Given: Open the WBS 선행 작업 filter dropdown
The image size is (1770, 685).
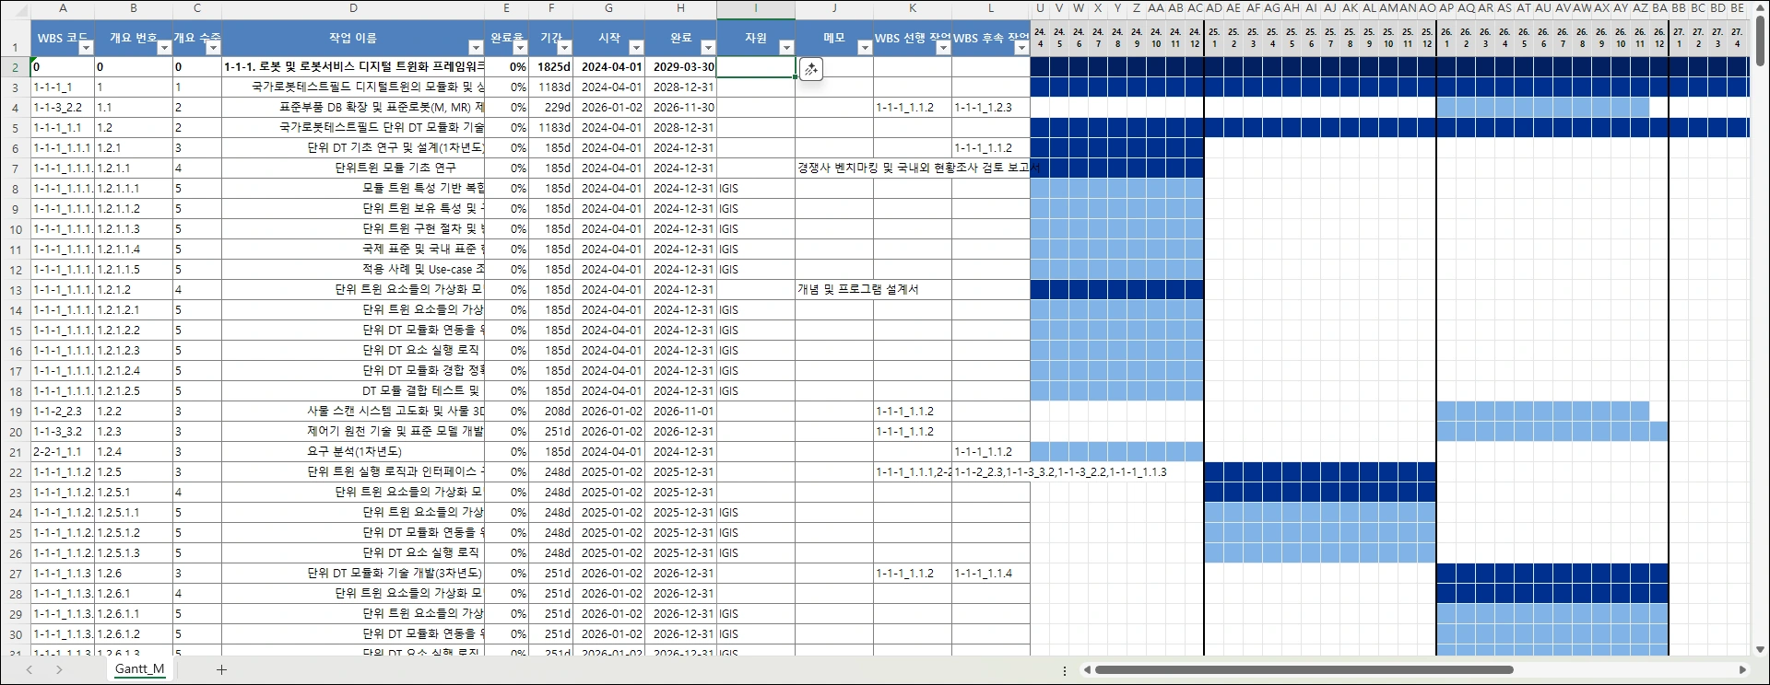Looking at the screenshot, I should [x=943, y=48].
